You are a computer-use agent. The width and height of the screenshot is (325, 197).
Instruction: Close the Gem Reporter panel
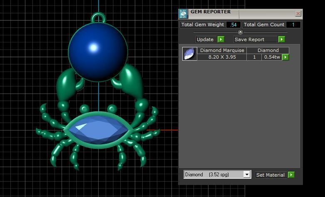pyautogui.click(x=298, y=14)
